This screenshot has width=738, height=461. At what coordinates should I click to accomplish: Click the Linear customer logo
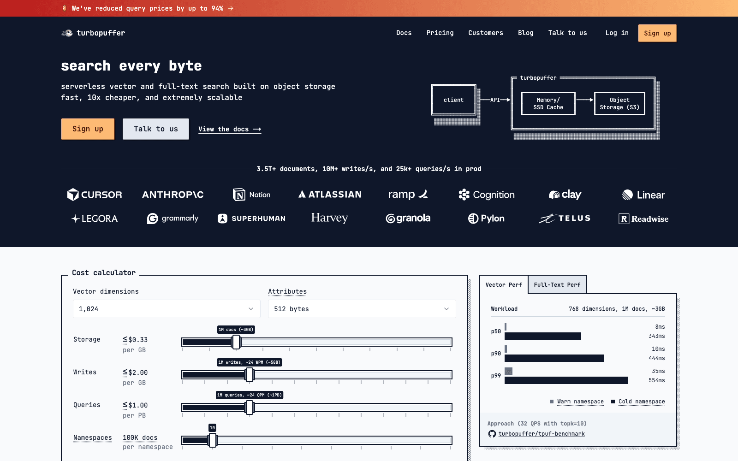coord(643,195)
